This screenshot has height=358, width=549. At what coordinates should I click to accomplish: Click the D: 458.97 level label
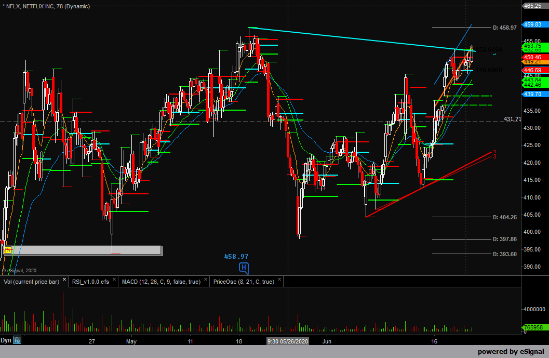point(504,28)
